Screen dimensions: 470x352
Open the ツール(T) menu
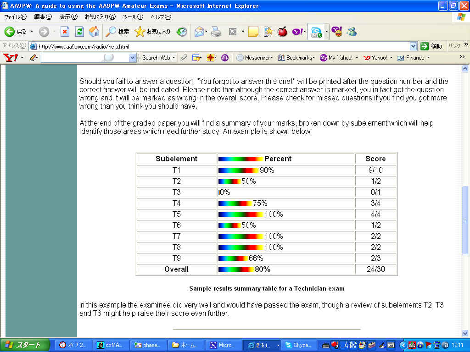(133, 17)
